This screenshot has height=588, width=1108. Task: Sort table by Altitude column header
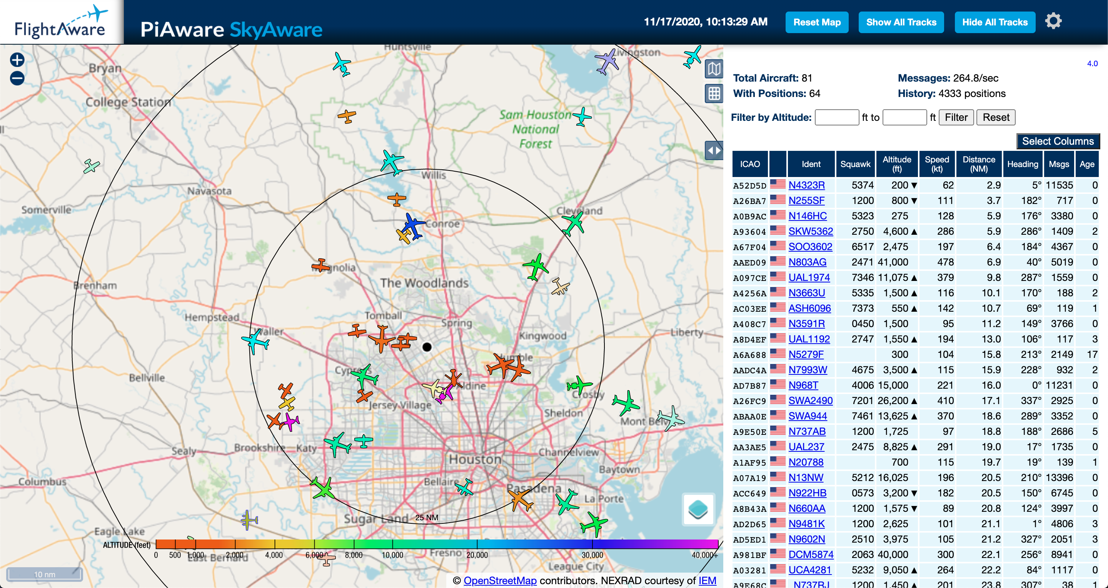click(896, 164)
